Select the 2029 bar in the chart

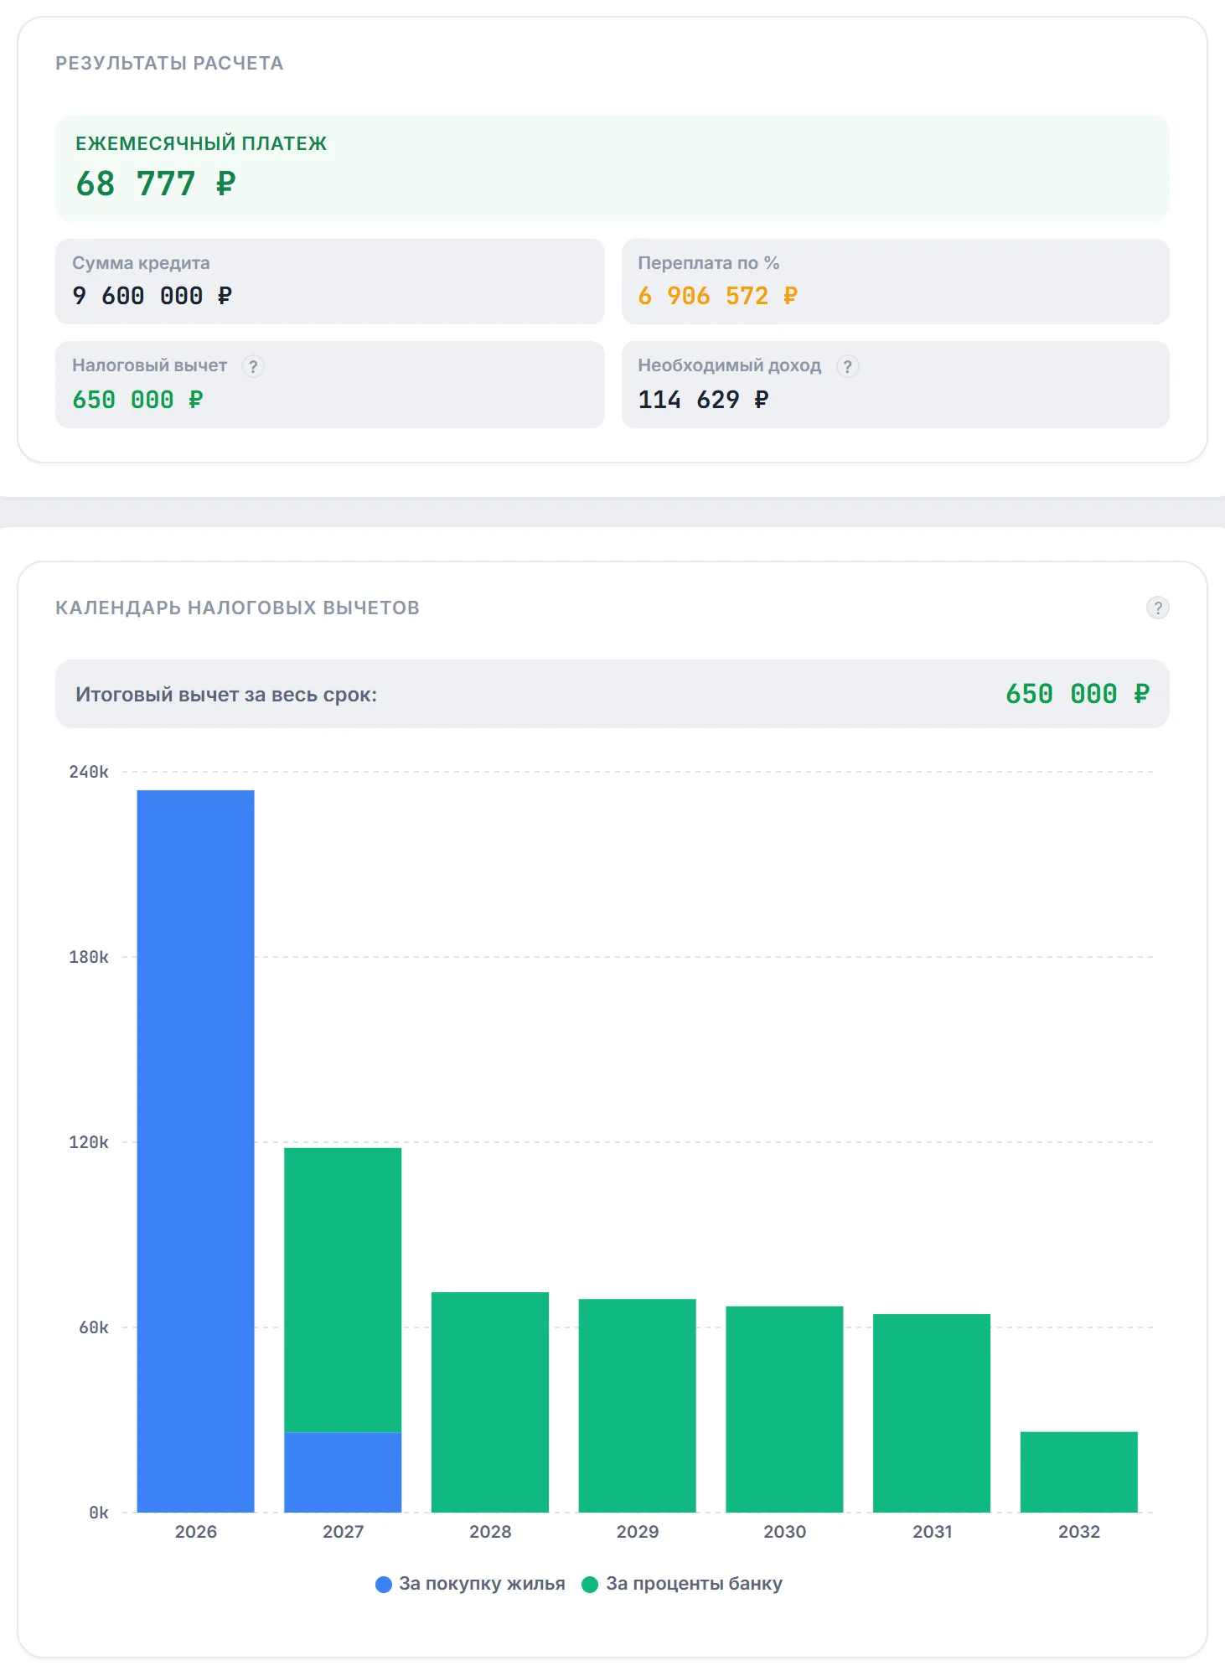click(x=637, y=1405)
